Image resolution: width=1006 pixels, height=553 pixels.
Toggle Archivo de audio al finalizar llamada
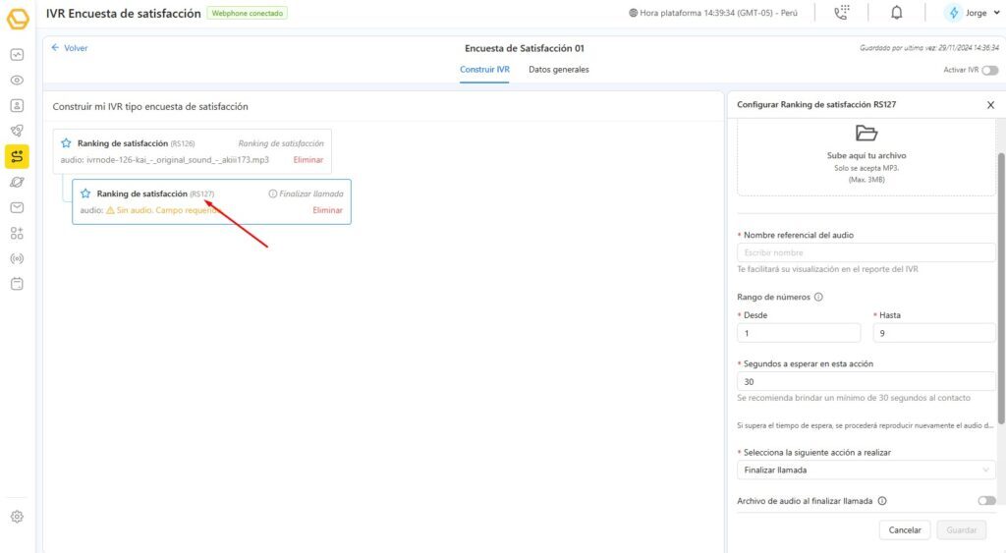point(986,501)
